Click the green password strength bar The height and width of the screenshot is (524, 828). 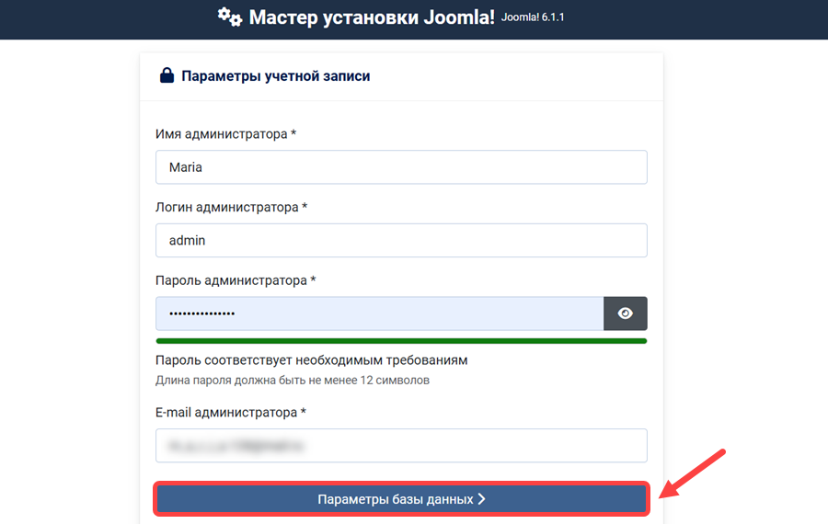(x=401, y=341)
